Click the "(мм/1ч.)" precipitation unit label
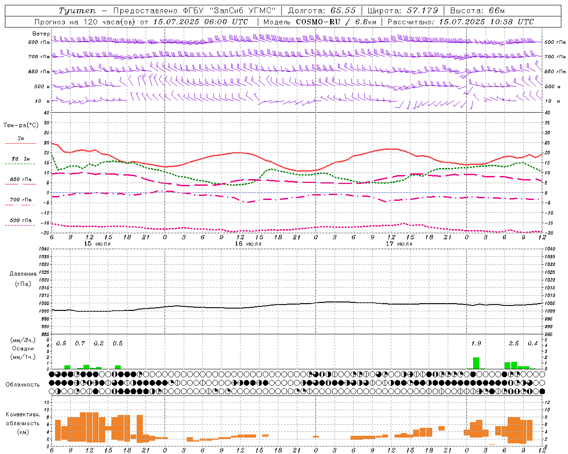Image resolution: width=568 pixels, height=454 pixels. click(23, 357)
